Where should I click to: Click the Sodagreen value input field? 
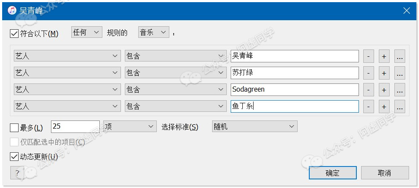point(295,90)
